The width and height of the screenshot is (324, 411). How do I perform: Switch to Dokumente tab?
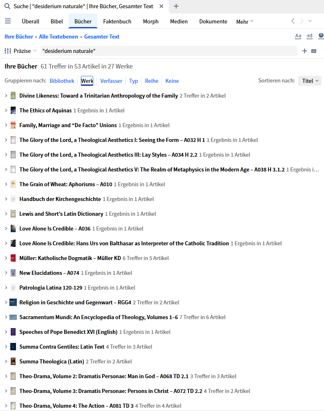213,21
